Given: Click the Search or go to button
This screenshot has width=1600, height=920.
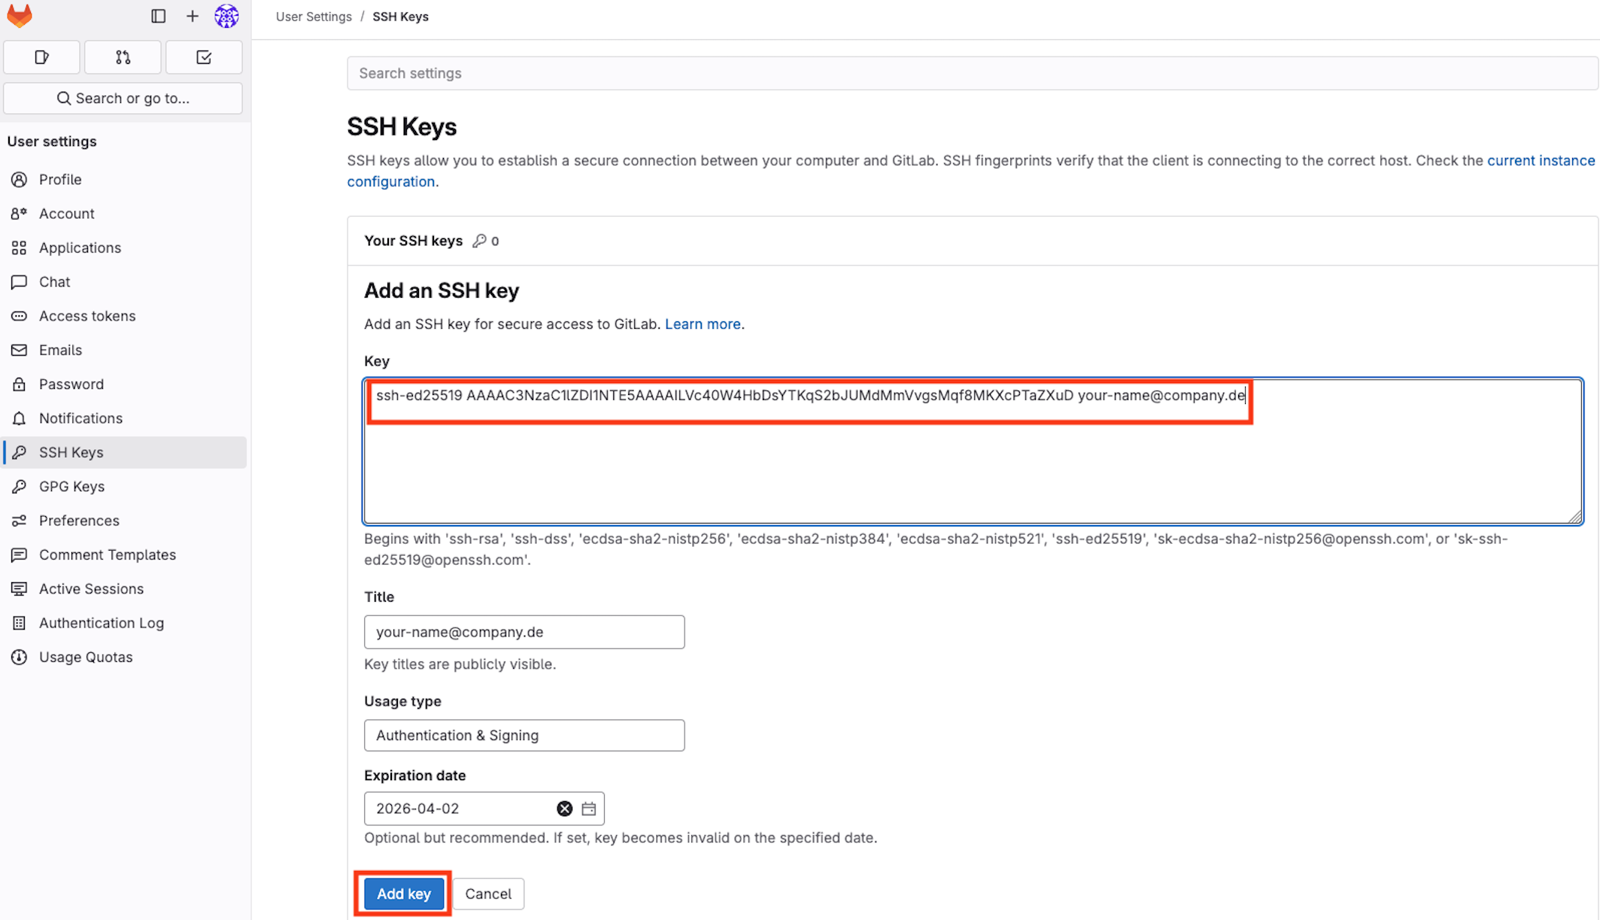Looking at the screenshot, I should click(x=123, y=99).
